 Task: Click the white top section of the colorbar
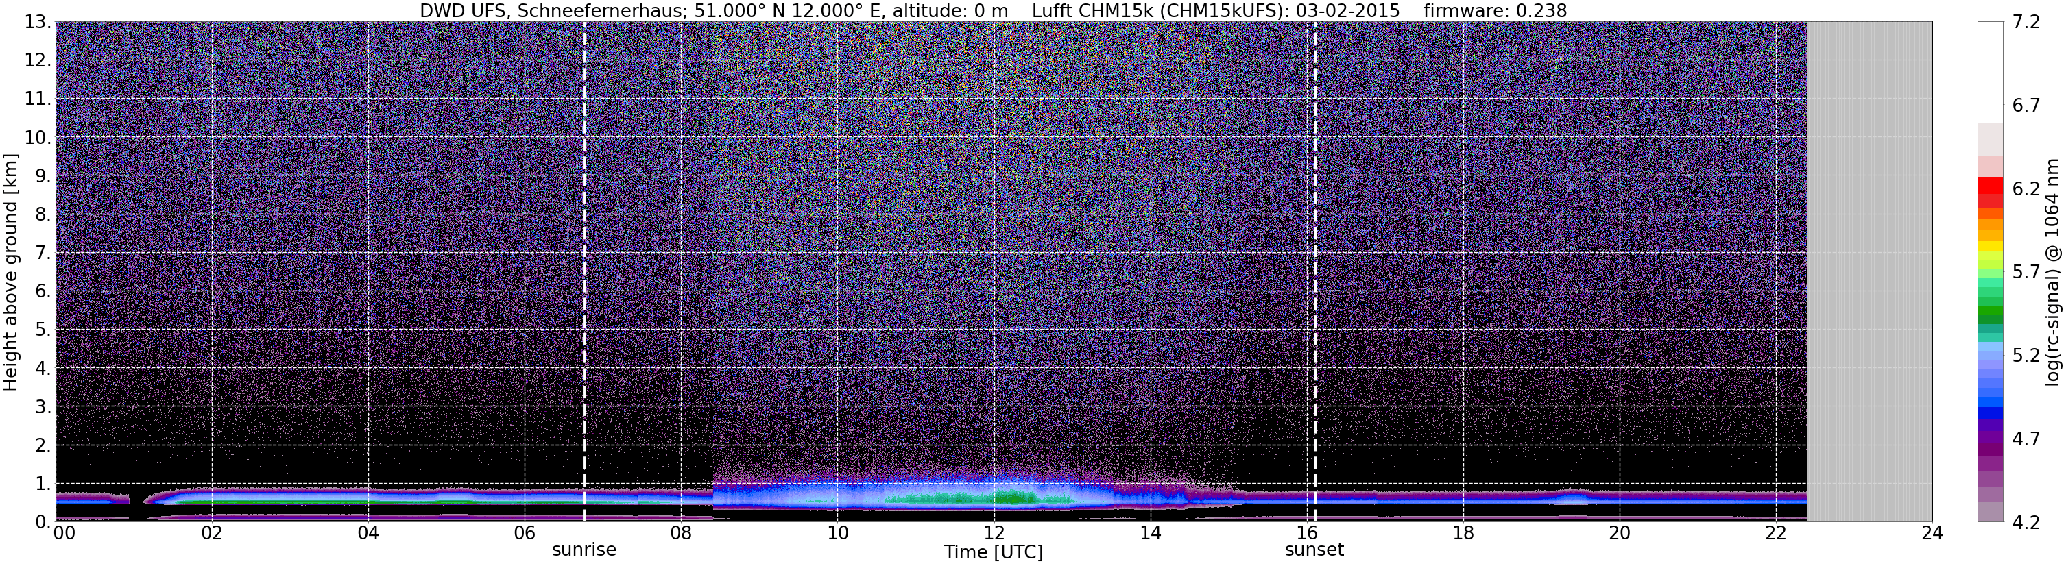pos(1990,72)
